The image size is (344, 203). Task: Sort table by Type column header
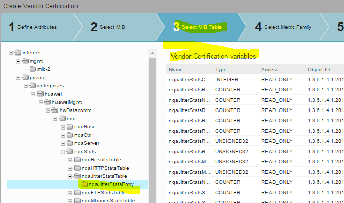[x=236, y=70]
